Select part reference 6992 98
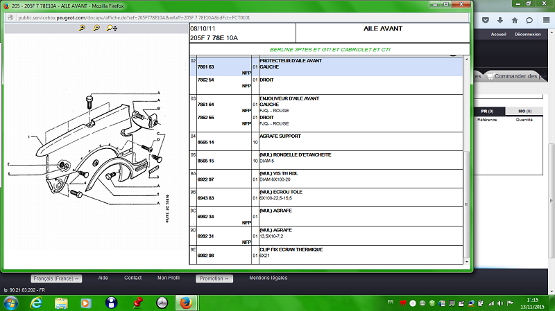 [x=205, y=255]
